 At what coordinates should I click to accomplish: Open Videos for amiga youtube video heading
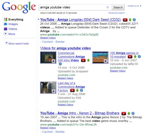(65, 48)
